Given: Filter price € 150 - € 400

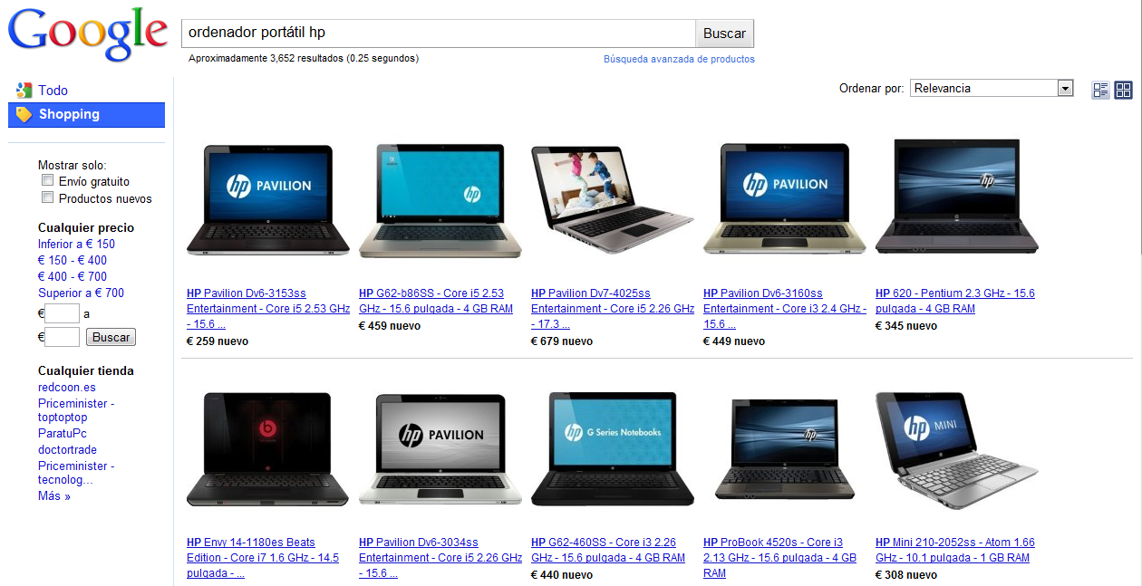Looking at the screenshot, I should pos(73,260).
